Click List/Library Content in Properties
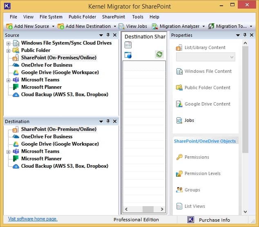The width and height of the screenshot is (259, 227). [201, 47]
